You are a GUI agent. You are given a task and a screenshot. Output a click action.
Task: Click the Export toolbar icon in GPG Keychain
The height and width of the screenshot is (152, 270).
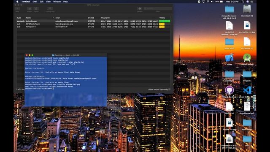[36, 8]
